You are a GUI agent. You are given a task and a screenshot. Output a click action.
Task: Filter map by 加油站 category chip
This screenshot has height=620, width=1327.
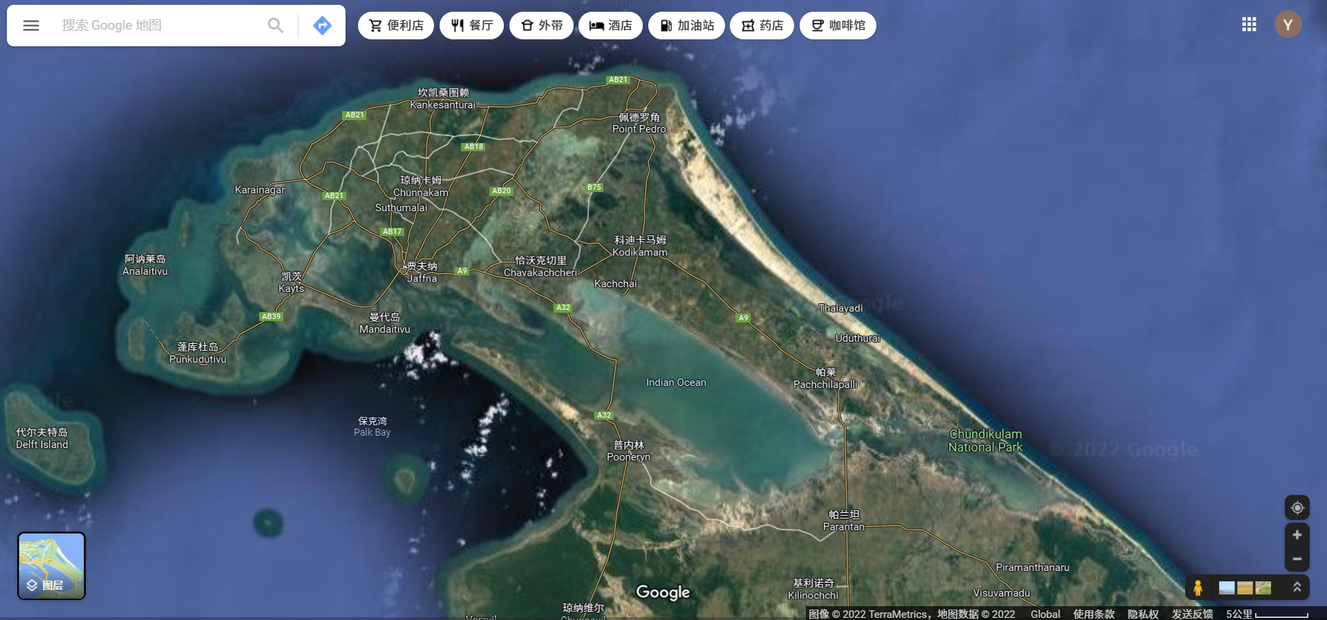[x=686, y=26]
